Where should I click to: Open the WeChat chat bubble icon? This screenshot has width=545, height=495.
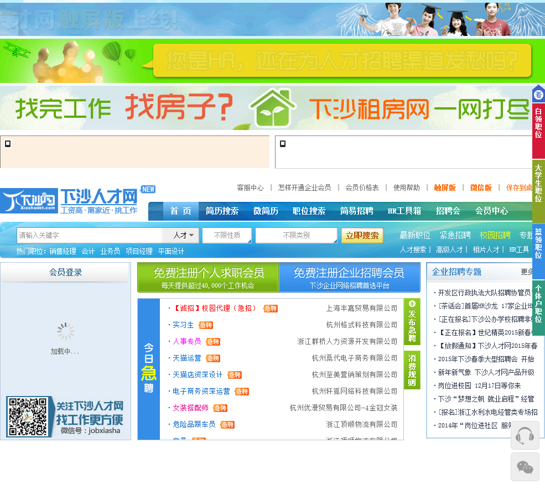525,467
